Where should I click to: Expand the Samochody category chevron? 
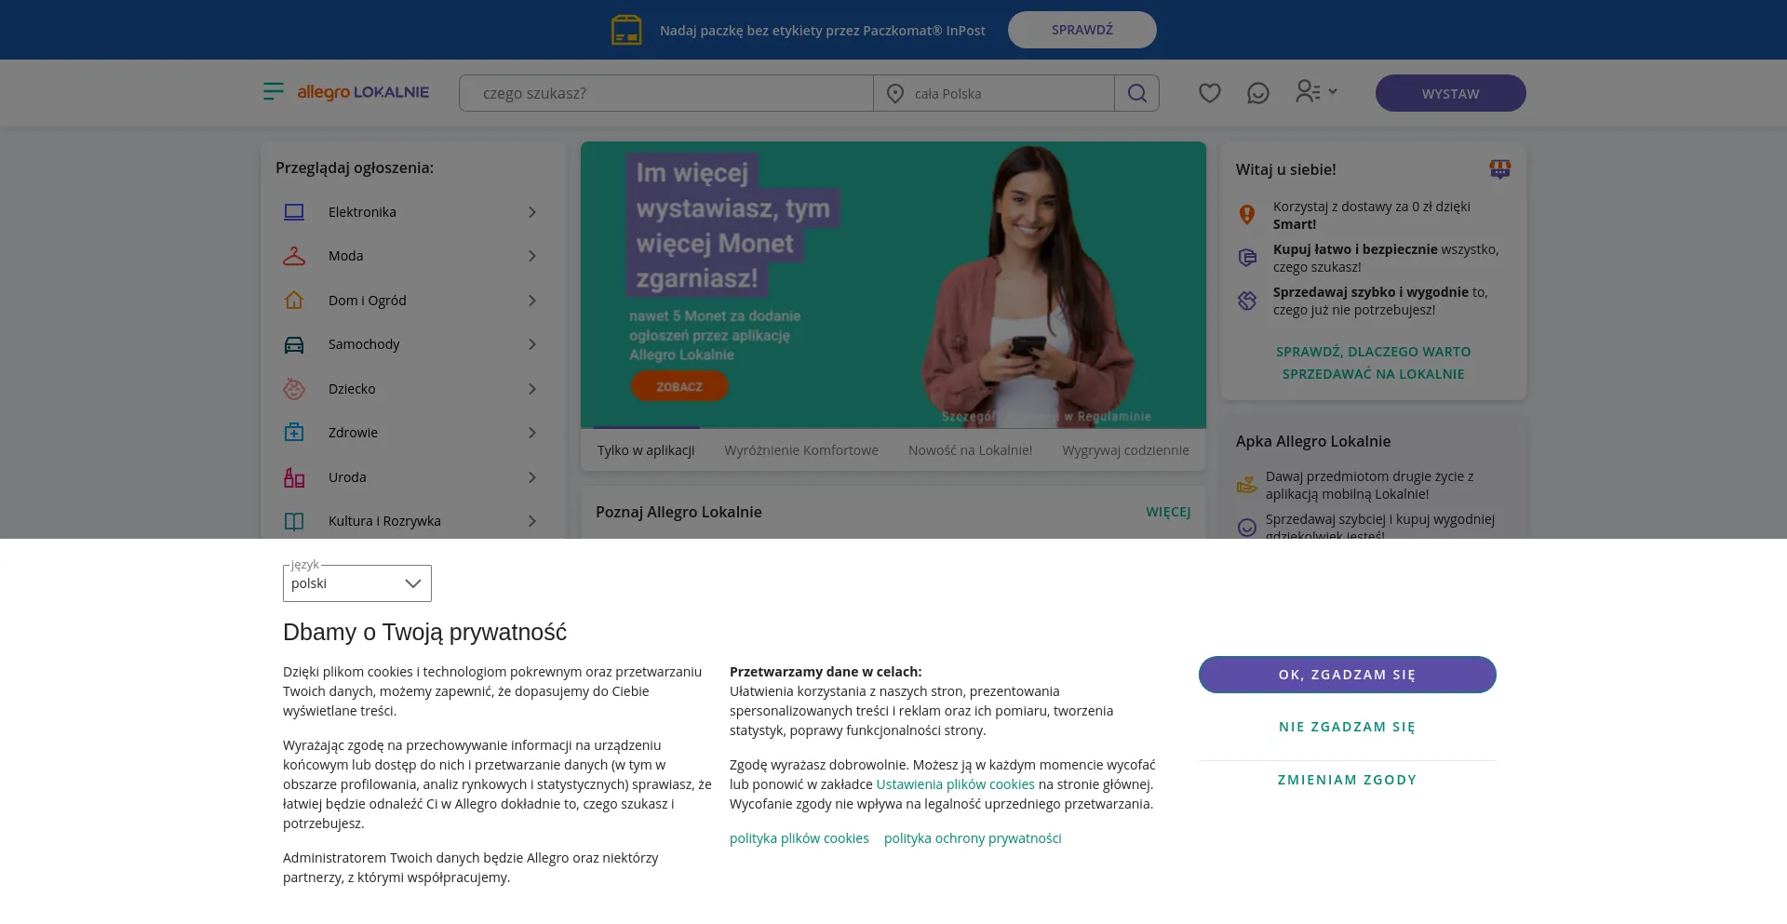click(532, 344)
